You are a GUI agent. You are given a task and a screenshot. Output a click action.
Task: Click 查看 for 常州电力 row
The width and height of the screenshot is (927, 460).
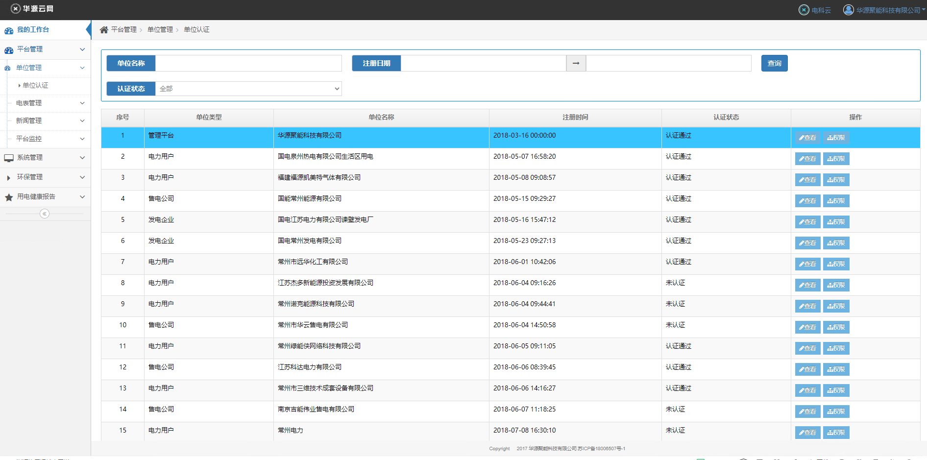click(807, 433)
